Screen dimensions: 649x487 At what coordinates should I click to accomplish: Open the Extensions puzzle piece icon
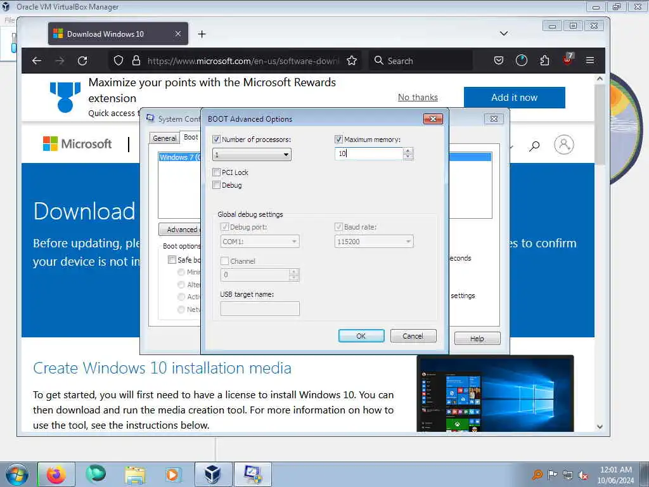(x=544, y=61)
